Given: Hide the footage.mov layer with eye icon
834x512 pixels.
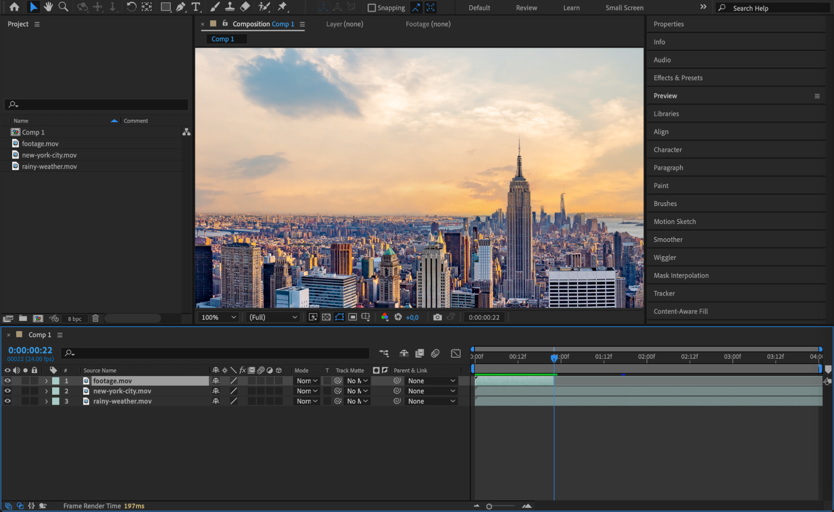Looking at the screenshot, I should (8, 381).
